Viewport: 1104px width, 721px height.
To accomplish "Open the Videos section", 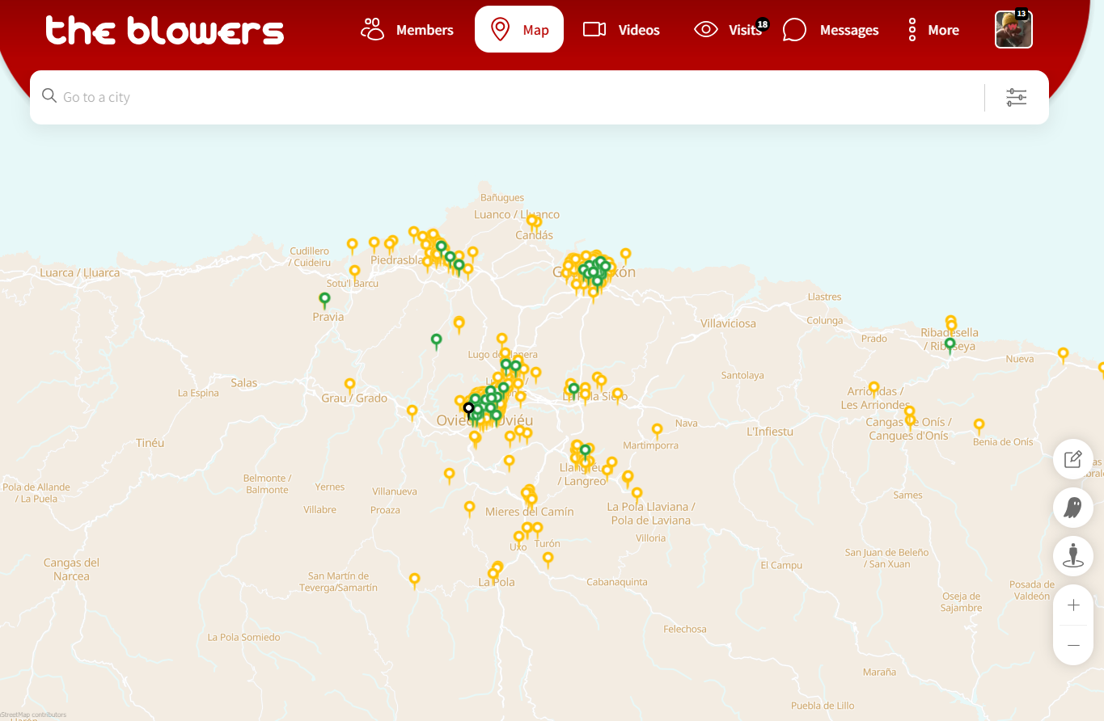I will 621,30.
